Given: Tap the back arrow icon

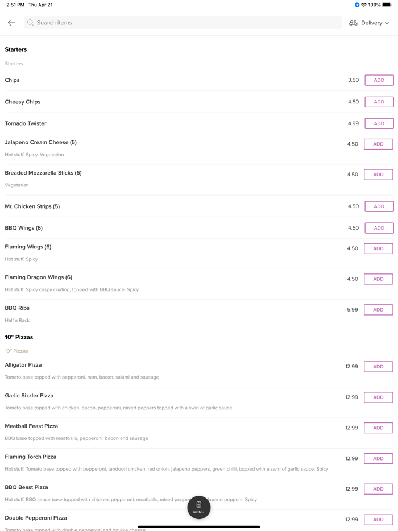Looking at the screenshot, I should (x=11, y=23).
